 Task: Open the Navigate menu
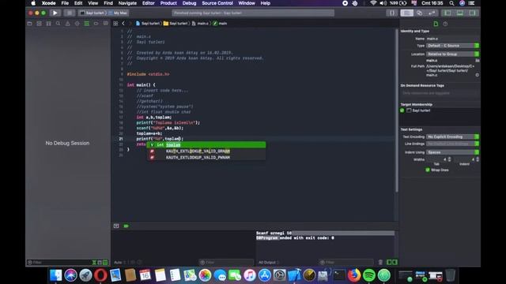point(127,3)
